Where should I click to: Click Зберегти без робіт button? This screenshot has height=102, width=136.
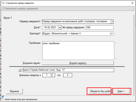[100, 91]
